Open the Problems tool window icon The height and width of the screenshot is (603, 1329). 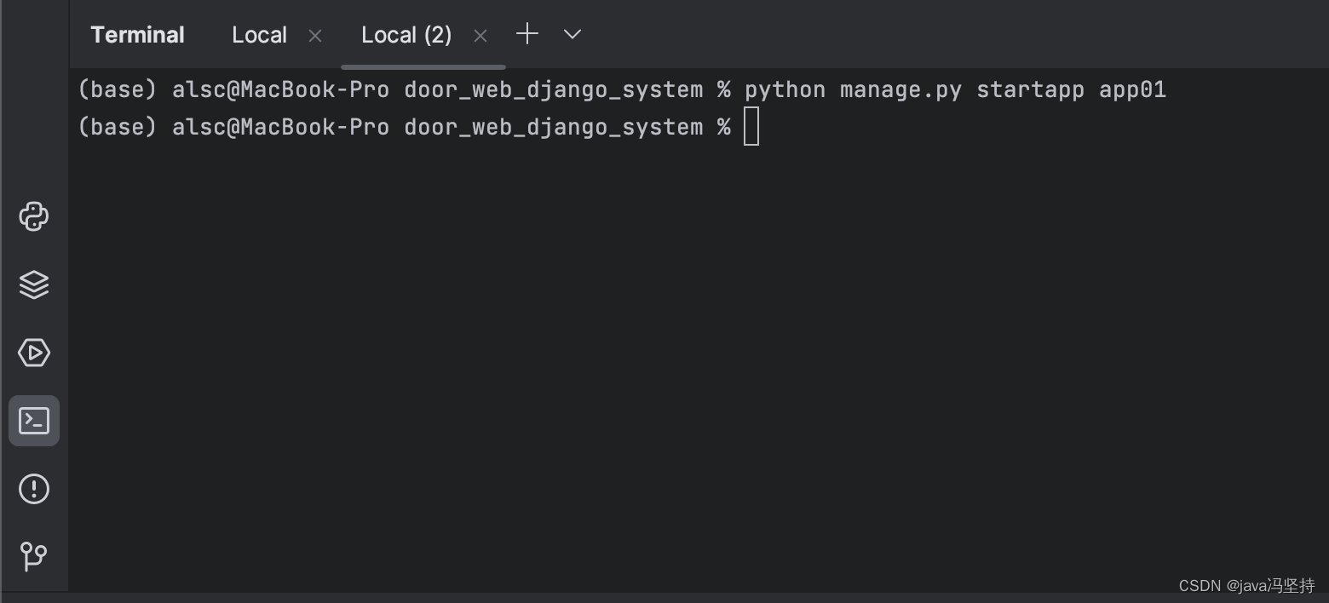click(x=34, y=489)
